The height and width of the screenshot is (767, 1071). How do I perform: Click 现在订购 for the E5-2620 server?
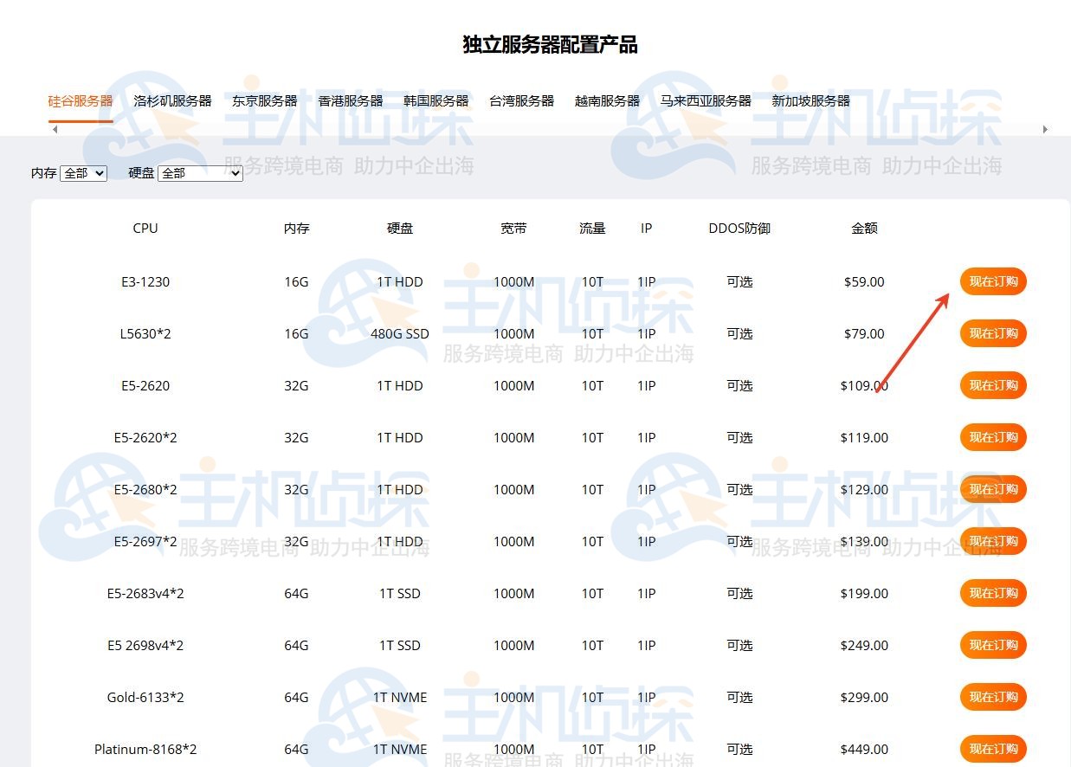pyautogui.click(x=993, y=385)
